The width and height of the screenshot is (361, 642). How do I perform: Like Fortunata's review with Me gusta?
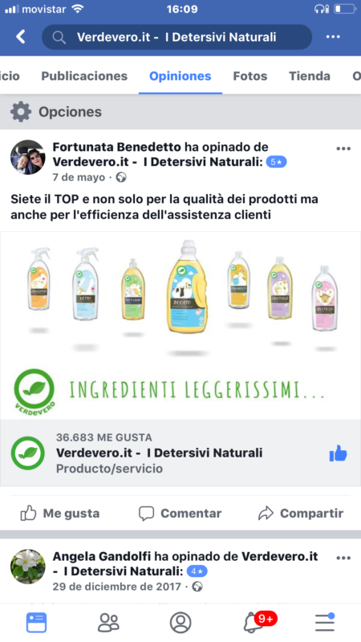click(x=60, y=513)
